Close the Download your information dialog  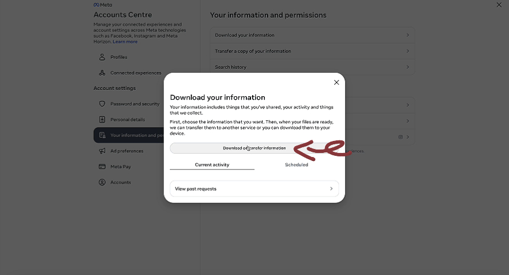[336, 82]
